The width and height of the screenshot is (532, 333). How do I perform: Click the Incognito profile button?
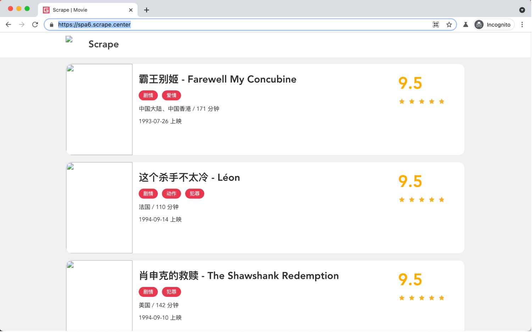(494, 24)
